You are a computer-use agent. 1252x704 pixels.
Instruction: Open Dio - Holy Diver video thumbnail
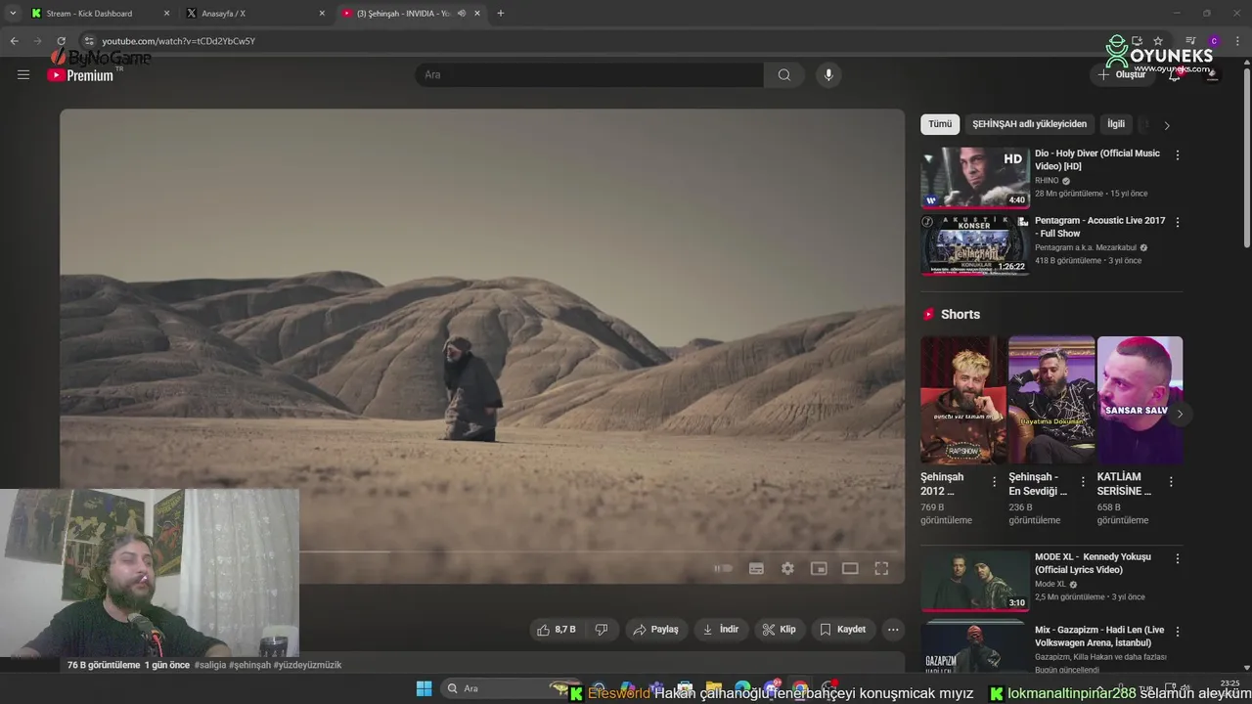pos(975,178)
